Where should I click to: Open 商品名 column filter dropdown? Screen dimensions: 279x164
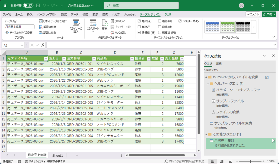(x=132, y=59)
